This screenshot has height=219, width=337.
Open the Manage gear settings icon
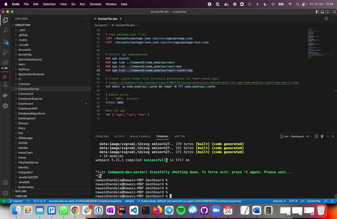pos(5,193)
